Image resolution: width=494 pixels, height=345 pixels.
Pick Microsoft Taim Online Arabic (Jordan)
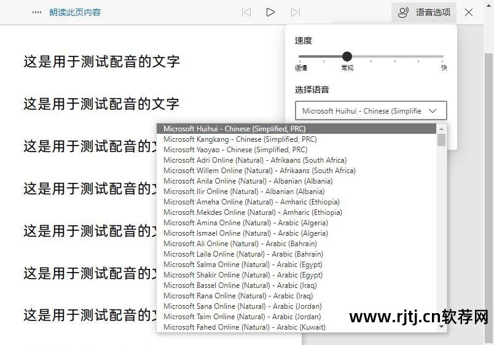[x=296, y=316]
